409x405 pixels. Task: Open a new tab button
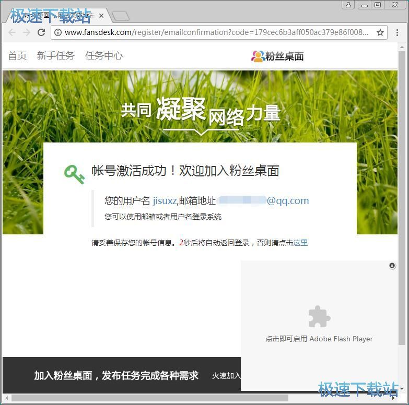tap(120, 16)
